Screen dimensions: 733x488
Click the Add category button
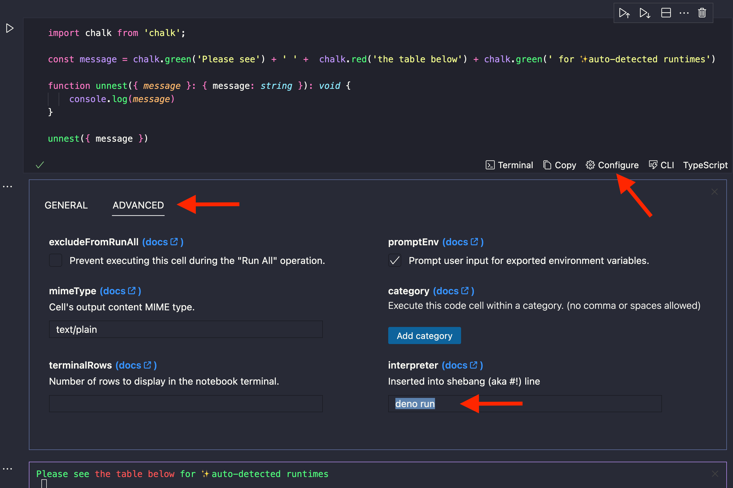425,335
